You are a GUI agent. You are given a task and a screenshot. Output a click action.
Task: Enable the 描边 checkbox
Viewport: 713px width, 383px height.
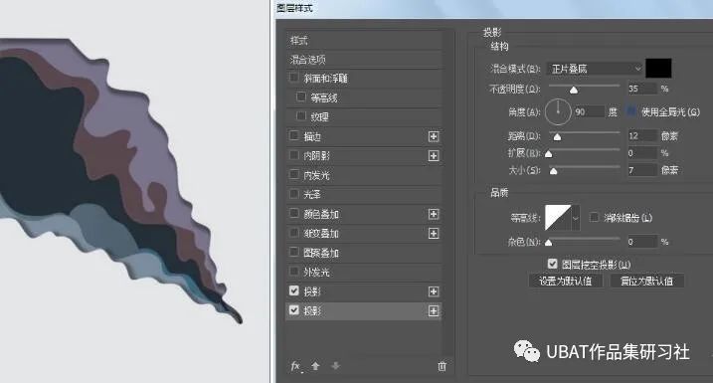pyautogui.click(x=294, y=135)
